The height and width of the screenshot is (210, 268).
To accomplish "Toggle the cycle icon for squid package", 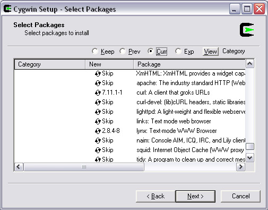I will 98,150.
